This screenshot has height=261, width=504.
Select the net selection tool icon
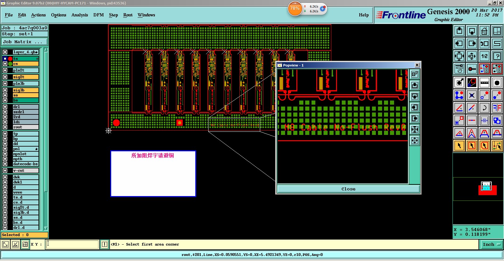497,146
